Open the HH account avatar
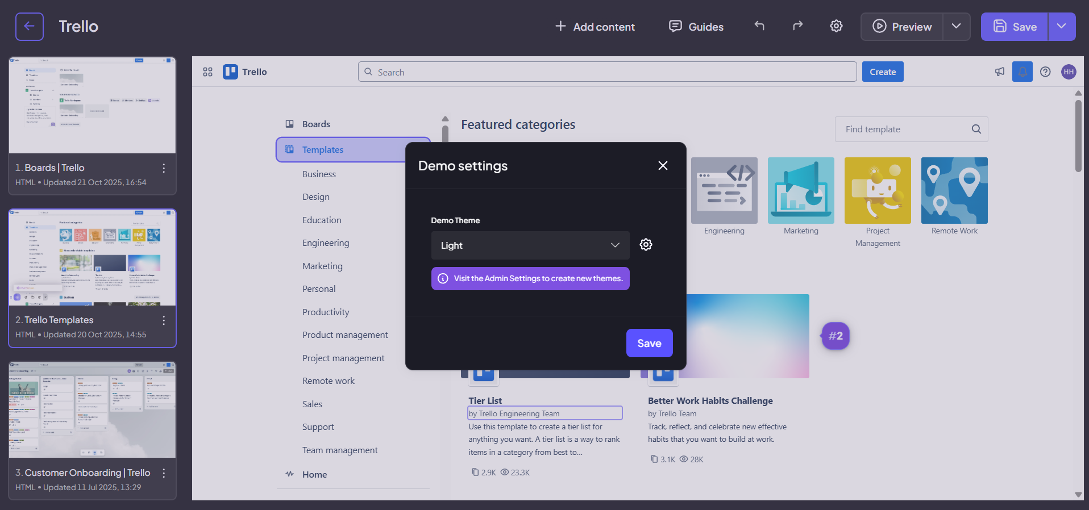 [1069, 72]
